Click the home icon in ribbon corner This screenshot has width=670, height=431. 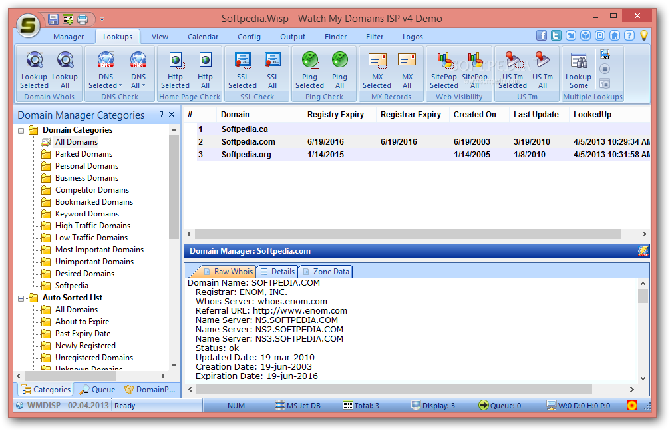615,35
